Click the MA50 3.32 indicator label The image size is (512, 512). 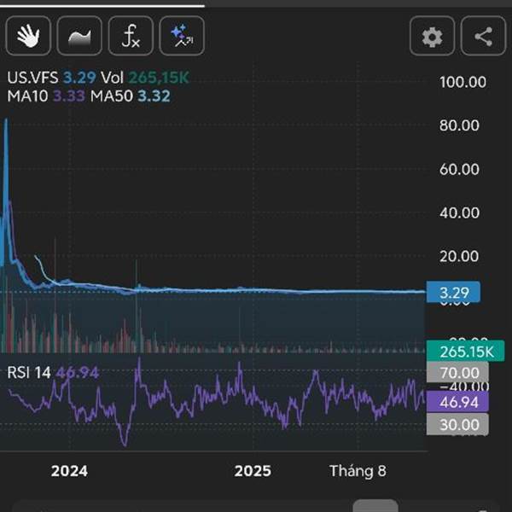tap(131, 96)
